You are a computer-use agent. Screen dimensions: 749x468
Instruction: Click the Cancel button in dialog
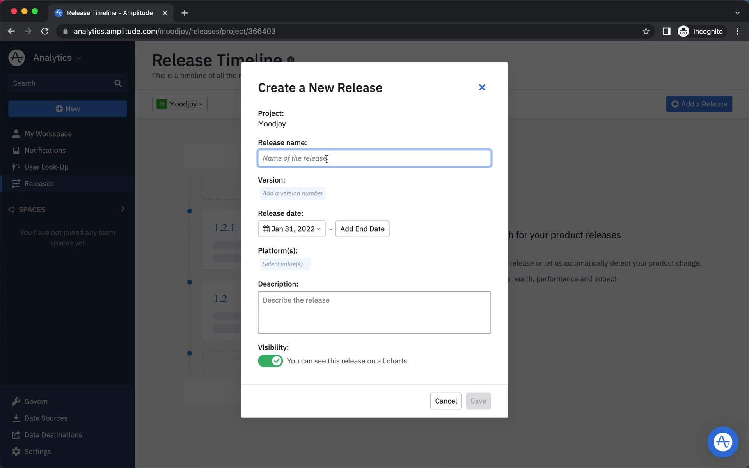click(x=446, y=401)
